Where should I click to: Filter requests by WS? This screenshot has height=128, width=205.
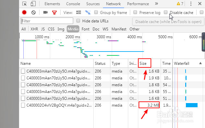105,29
